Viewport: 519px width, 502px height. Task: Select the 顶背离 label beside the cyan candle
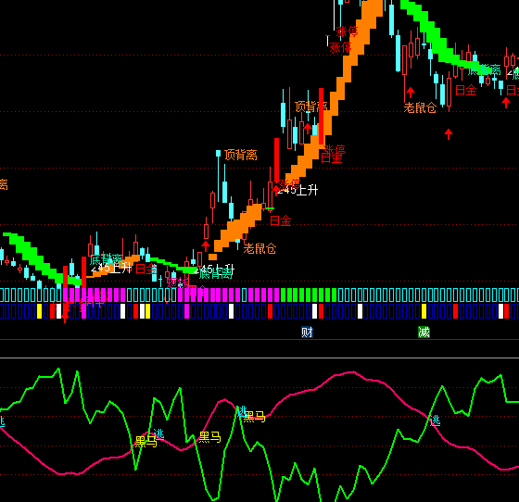[x=241, y=155]
